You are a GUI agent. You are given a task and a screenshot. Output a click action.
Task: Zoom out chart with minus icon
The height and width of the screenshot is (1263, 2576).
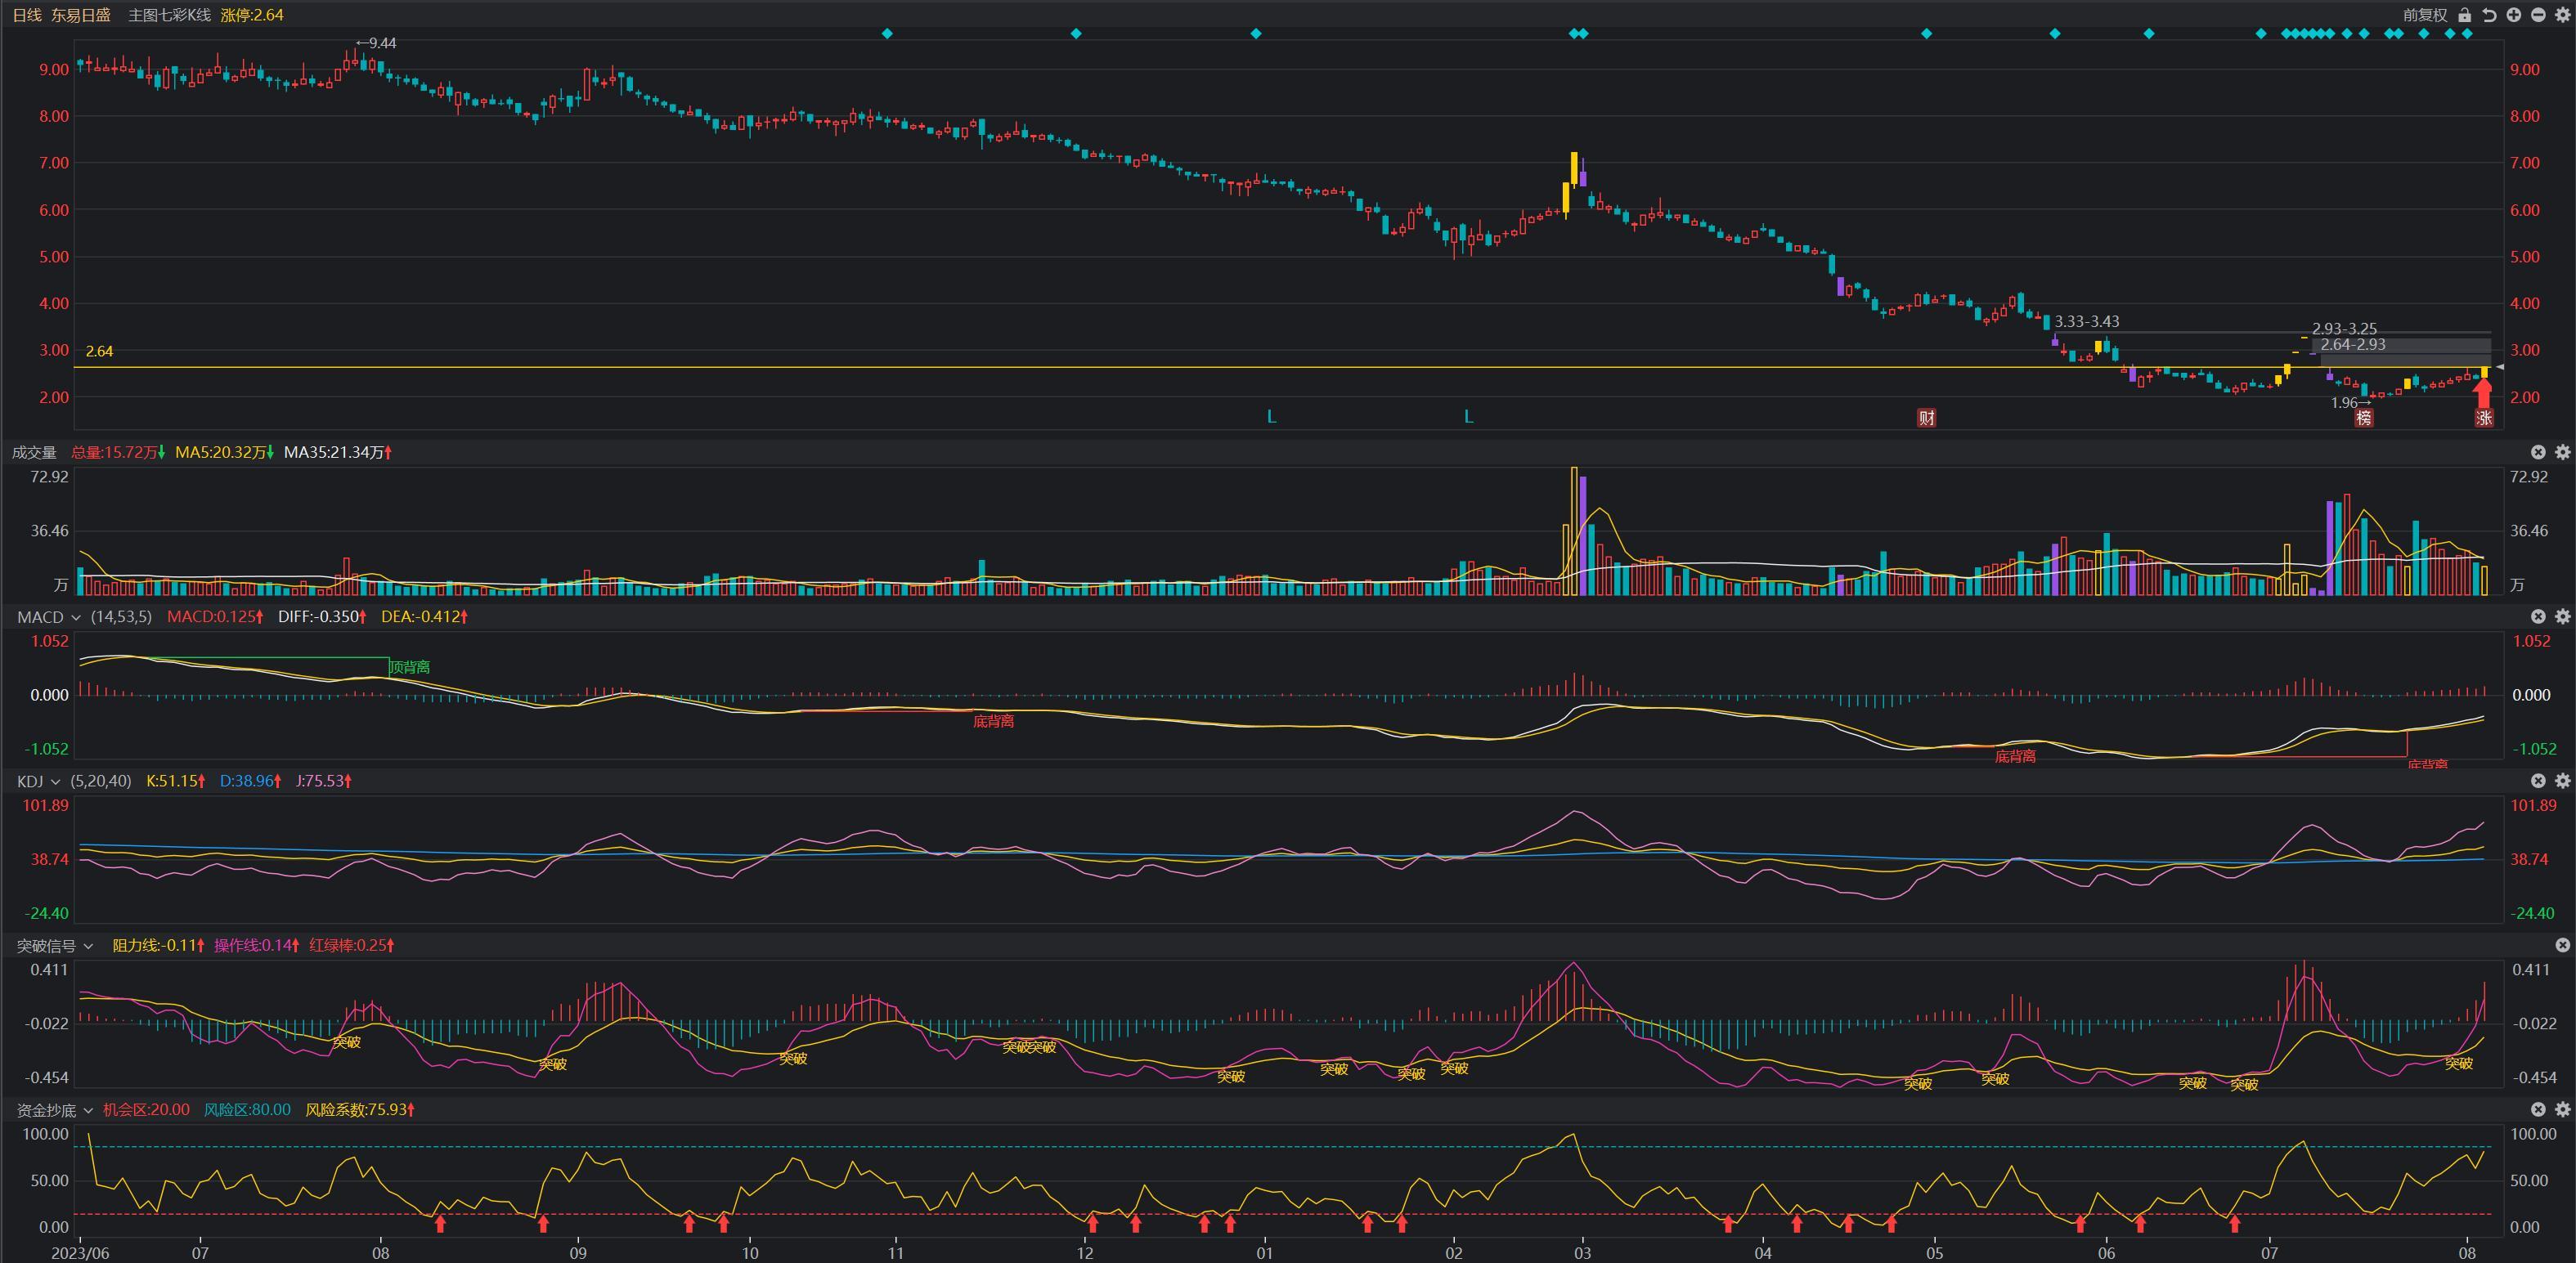pyautogui.click(x=2538, y=15)
